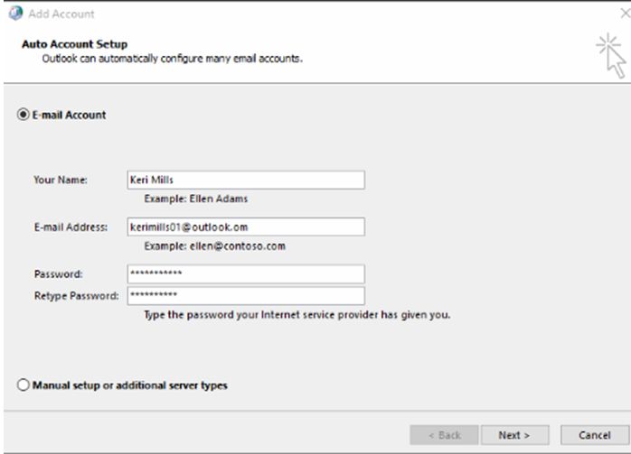Click the "Example: Ellen Adams" hint text
Screen dimensions: 631x454
click(x=196, y=199)
